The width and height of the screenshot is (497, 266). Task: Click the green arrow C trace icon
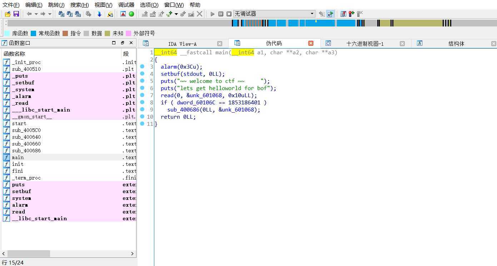click(x=330, y=14)
